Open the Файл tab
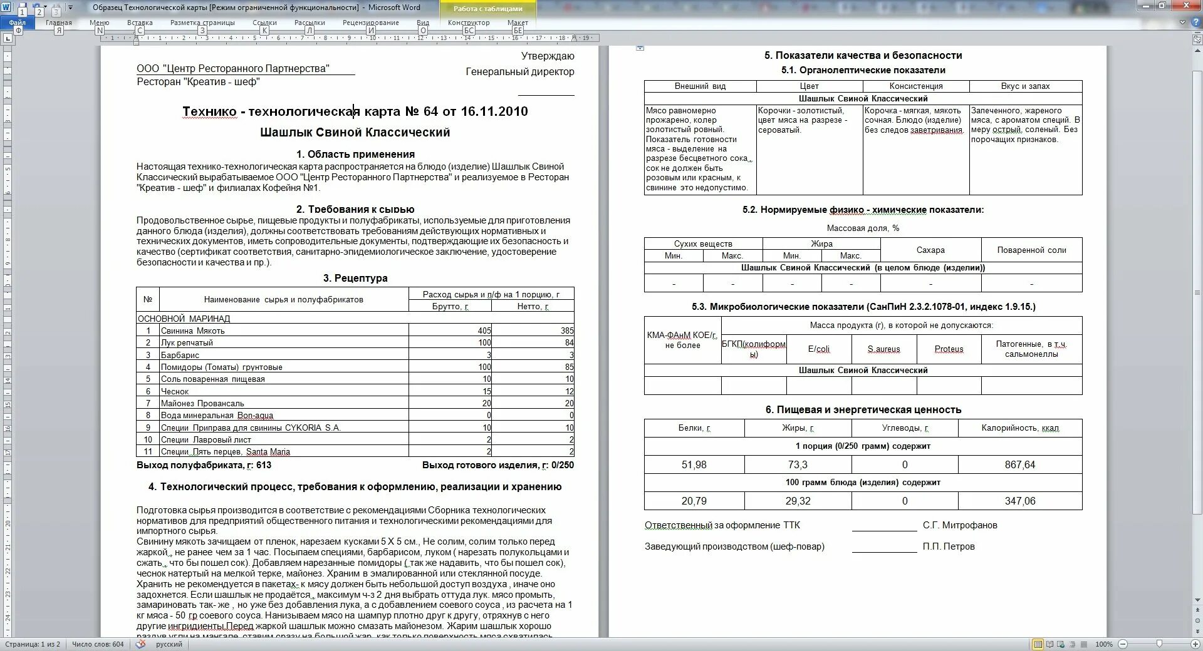Screen dimensions: 1203x651 click(x=18, y=23)
